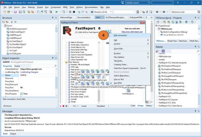Screen dimensions: 202x137
Task: Click the forward navigation arrow in toolbar
Action: pos(164,12)
